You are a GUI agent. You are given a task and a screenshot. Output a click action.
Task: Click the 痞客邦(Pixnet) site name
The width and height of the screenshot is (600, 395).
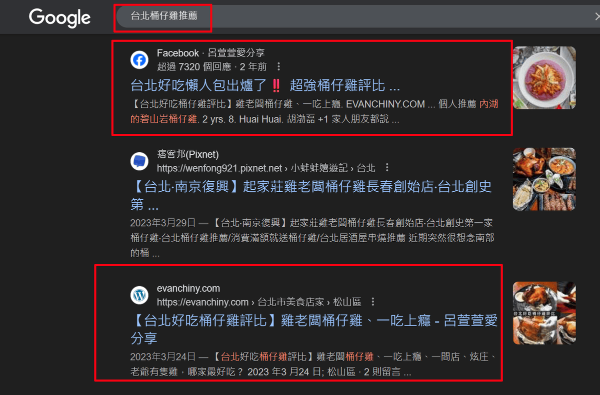(x=188, y=154)
